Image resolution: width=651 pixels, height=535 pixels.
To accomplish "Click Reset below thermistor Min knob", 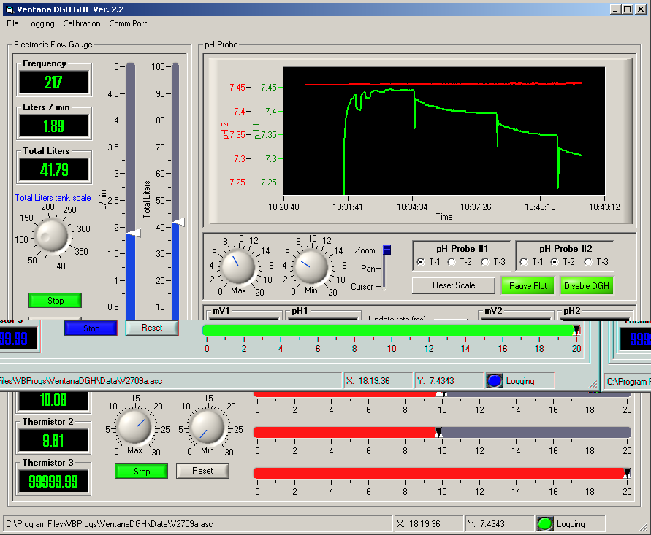I will (x=202, y=471).
